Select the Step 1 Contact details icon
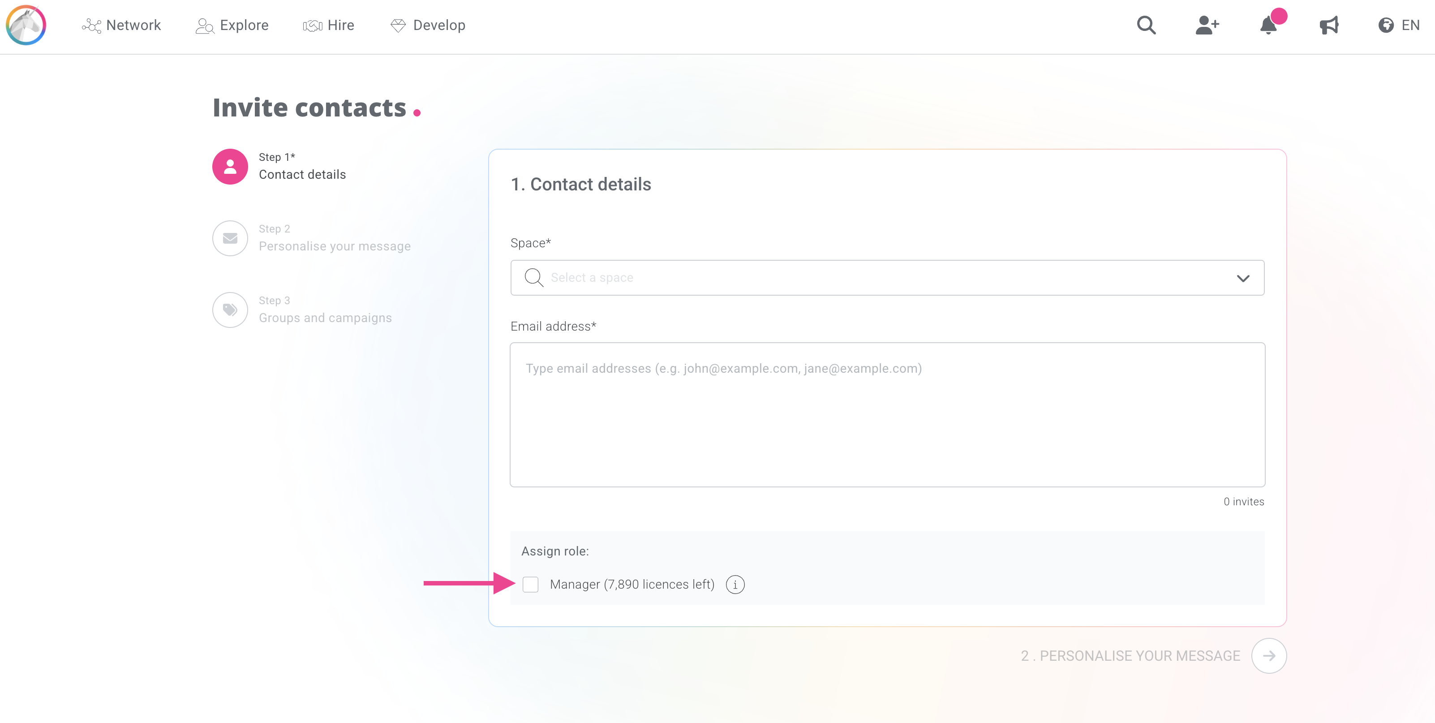The height and width of the screenshot is (723, 1435). click(x=229, y=166)
